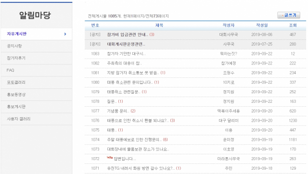308x174 pixels.
Task: Open post 주최측의 대응이 참
Action: tap(124, 63)
